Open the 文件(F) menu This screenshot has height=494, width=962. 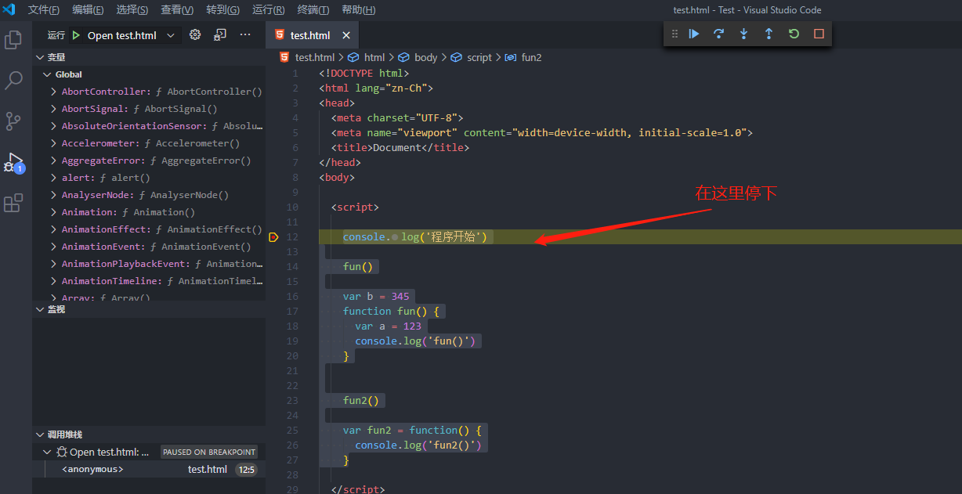click(44, 10)
